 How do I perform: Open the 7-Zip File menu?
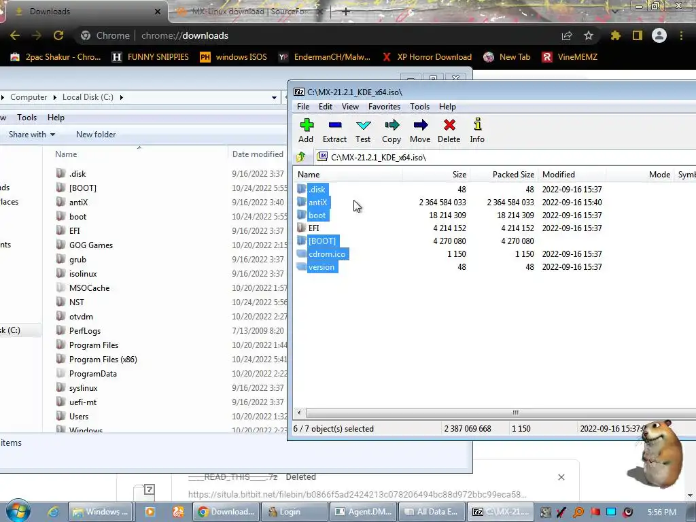point(303,107)
